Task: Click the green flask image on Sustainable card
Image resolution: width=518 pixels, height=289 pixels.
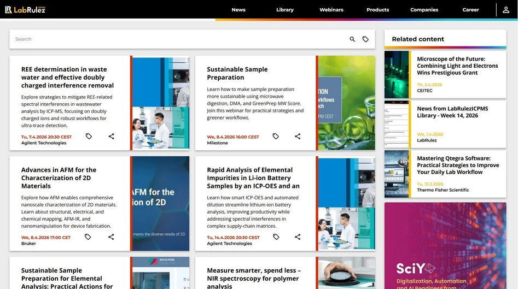Action: (x=347, y=103)
